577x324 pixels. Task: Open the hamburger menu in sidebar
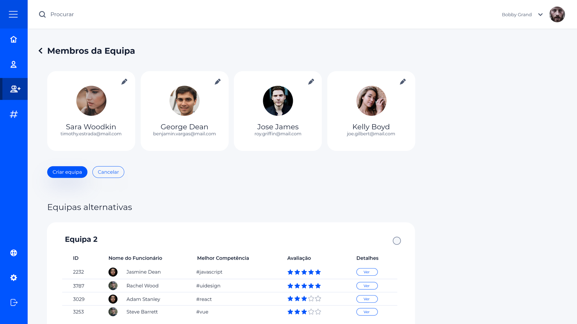tap(13, 14)
